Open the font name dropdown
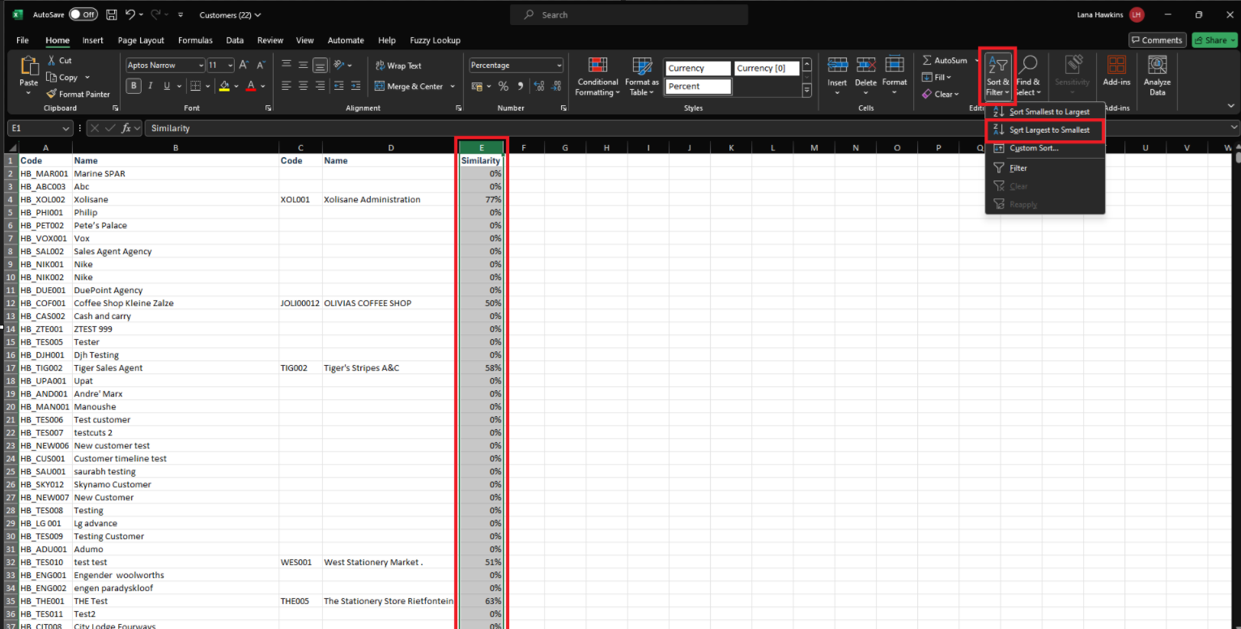Viewport: 1241px width, 629px height. click(x=200, y=66)
